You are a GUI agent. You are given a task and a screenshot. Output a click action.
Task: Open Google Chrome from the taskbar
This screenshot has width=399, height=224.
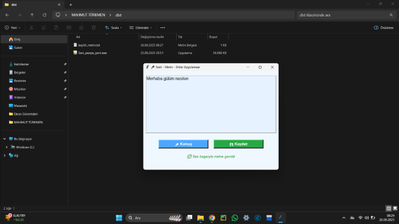click(x=212, y=218)
